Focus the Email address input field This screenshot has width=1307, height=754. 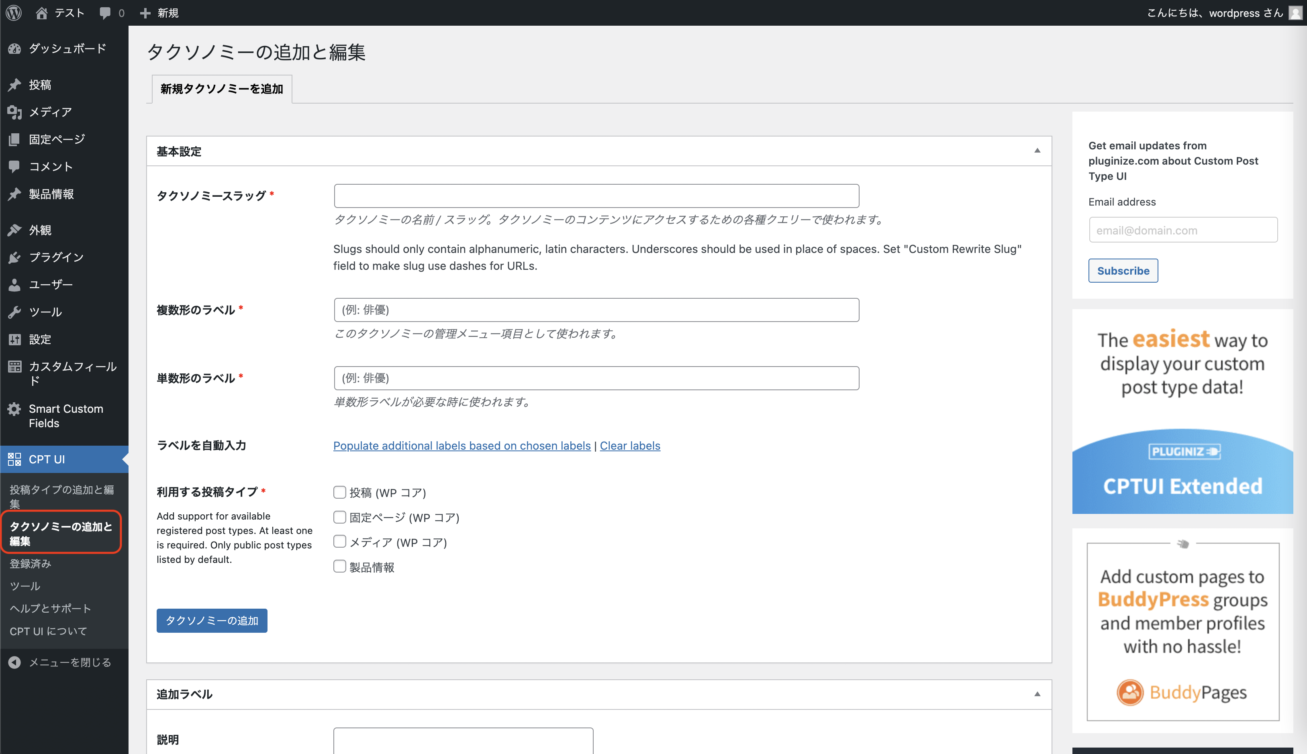(1183, 230)
